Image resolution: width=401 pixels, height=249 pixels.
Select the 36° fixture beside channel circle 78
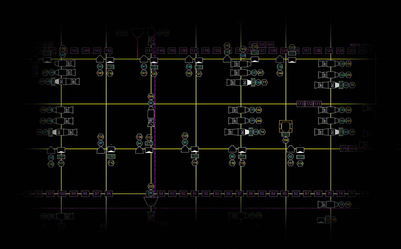coord(328,204)
